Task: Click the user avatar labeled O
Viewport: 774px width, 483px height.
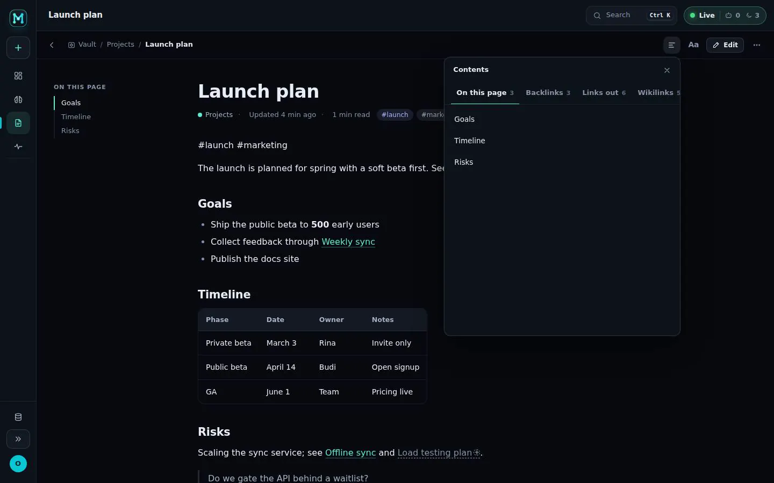Action: tap(18, 464)
